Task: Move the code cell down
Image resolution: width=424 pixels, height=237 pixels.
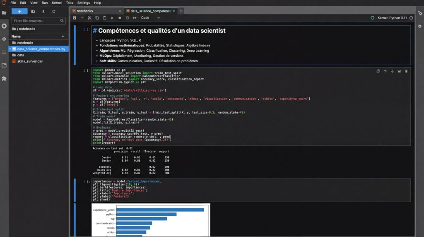Action: [392, 71]
